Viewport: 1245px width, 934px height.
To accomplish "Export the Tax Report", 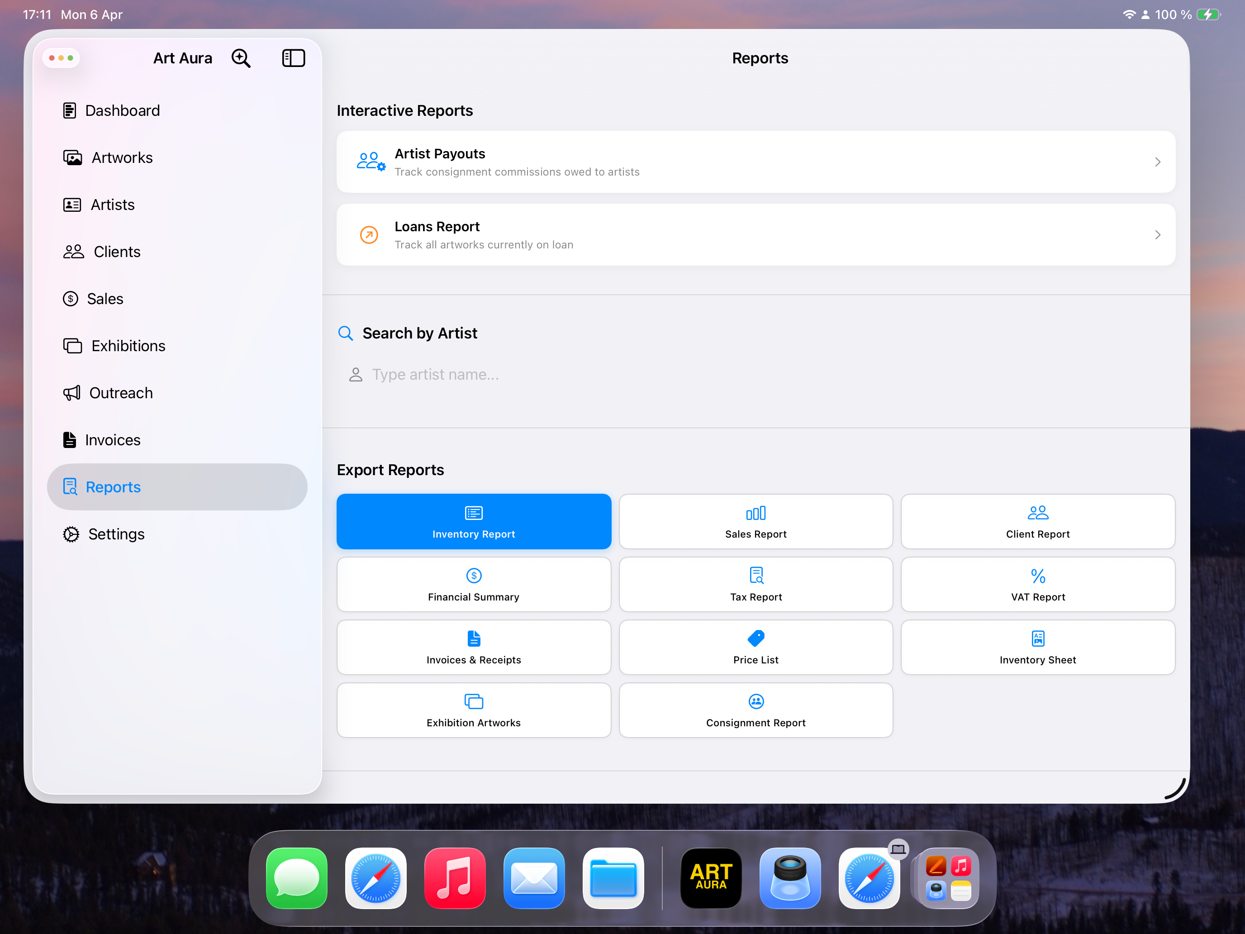I will tap(756, 584).
